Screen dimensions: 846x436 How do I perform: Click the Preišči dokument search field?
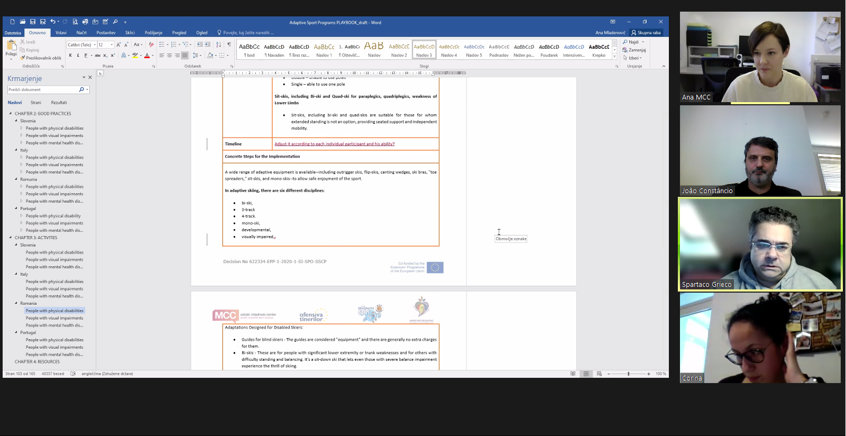[42, 90]
